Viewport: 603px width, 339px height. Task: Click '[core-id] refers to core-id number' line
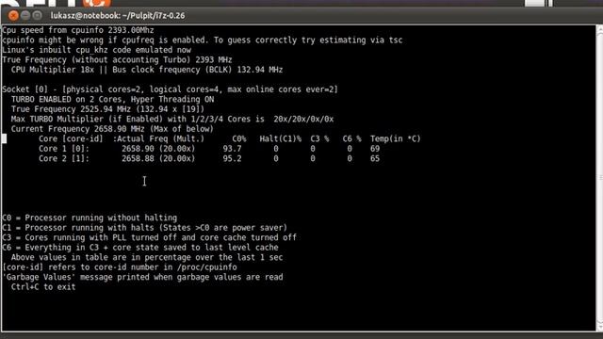120,267
